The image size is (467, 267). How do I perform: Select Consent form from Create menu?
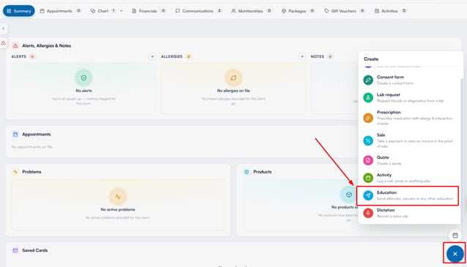(x=410, y=80)
